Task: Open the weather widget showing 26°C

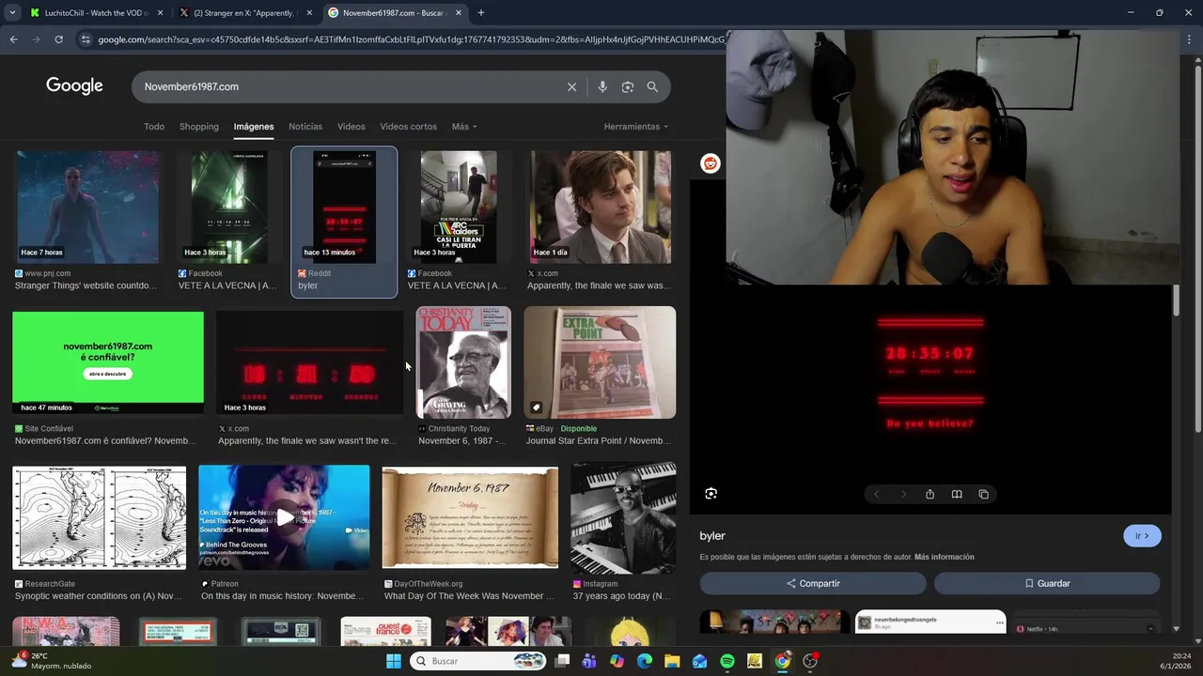Action: (x=52, y=661)
